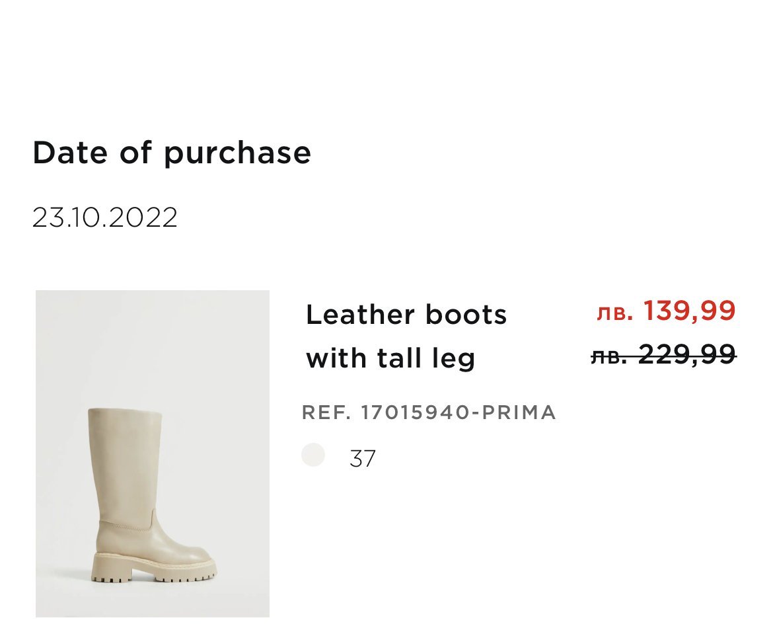This screenshot has width=773, height=624.
Task: Click the "with tall leg" title line
Action: click(x=390, y=358)
